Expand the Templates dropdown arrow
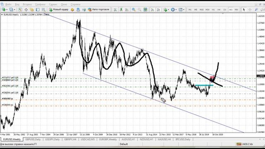265x149 pixels. coord(184,10)
